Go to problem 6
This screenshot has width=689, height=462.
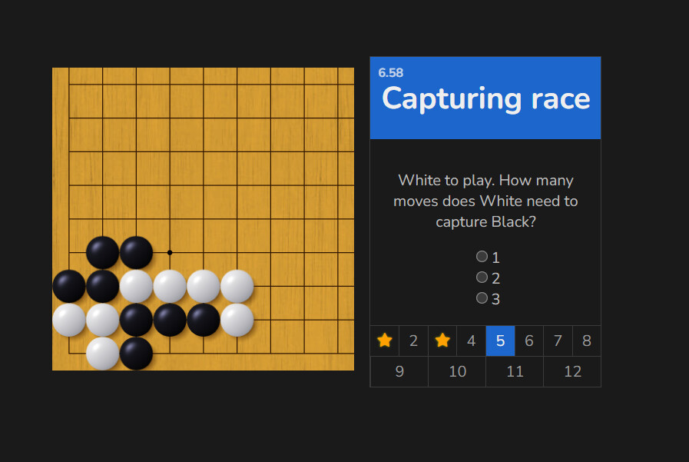click(529, 341)
